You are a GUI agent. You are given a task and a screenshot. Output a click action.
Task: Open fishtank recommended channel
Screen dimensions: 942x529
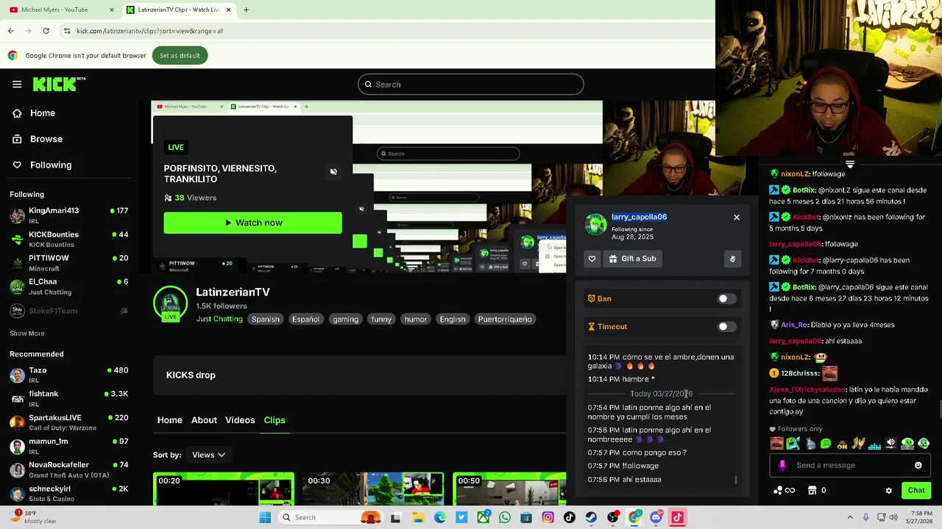click(x=69, y=398)
